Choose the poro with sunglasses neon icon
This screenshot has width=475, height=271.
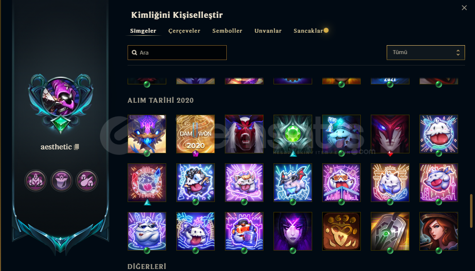coord(341,183)
